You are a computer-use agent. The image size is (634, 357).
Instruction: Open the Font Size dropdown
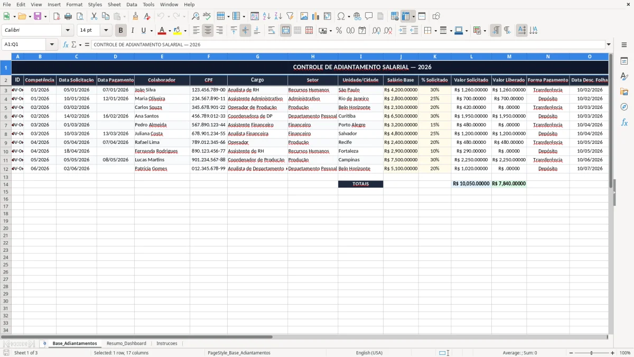click(106, 31)
